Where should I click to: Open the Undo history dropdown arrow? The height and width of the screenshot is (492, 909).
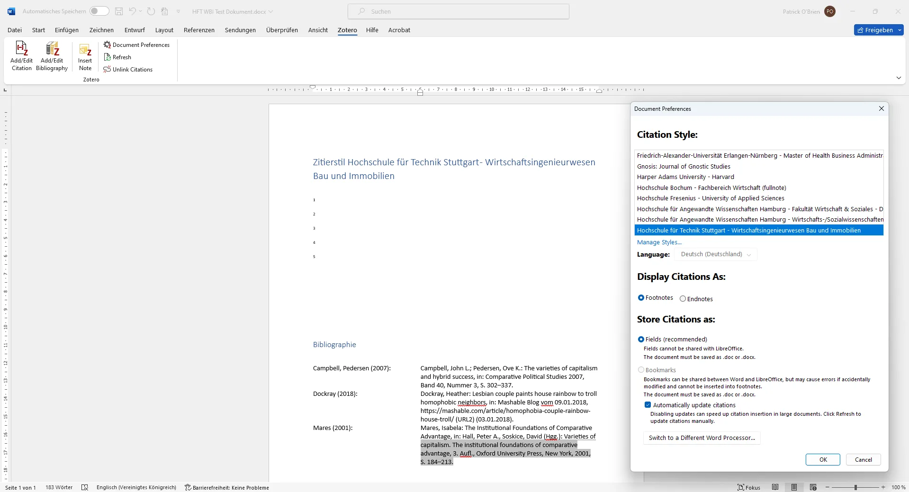click(141, 11)
